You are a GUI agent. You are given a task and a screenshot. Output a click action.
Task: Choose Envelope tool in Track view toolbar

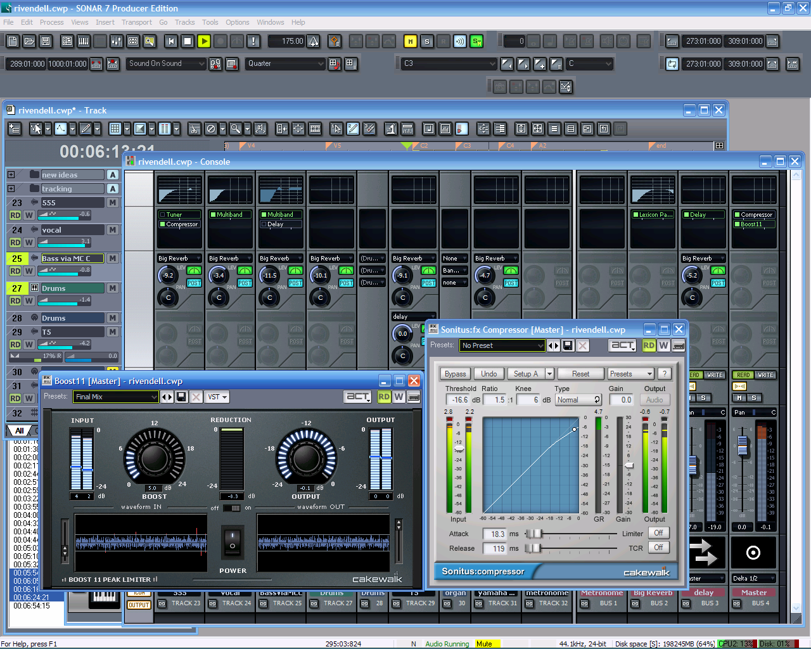tap(61, 129)
